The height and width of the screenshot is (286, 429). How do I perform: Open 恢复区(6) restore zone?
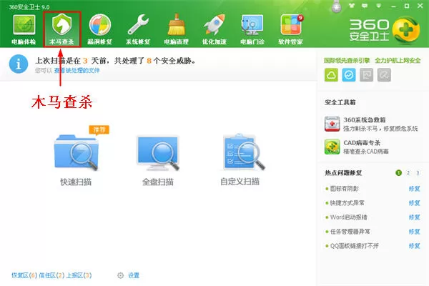click(x=24, y=275)
